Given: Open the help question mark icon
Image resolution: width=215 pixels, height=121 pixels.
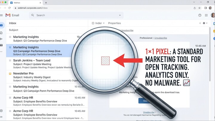Looking at the screenshot, I should (x=200, y=15).
